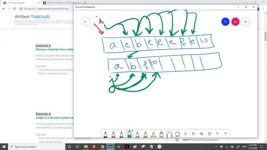267x150 pixels.
Task: Click the Exercise 4 heading
Action: tap(43, 114)
